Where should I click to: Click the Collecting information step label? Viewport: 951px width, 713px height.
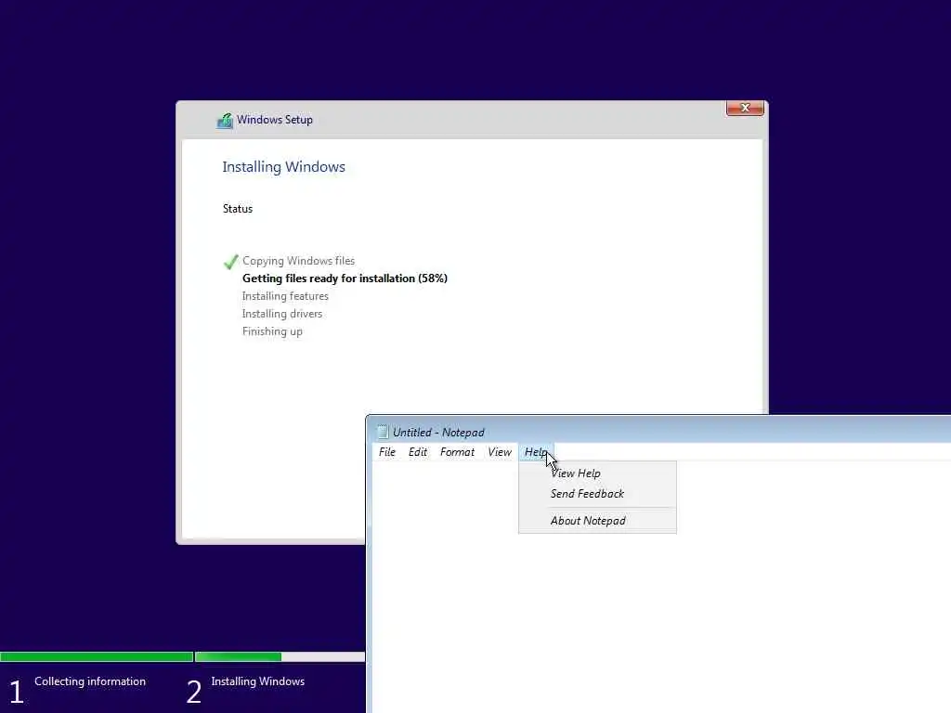90,681
